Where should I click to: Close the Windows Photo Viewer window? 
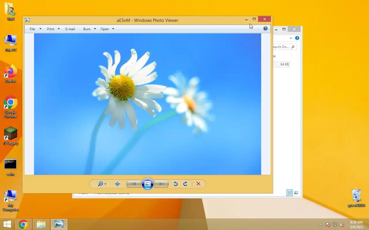point(265,19)
